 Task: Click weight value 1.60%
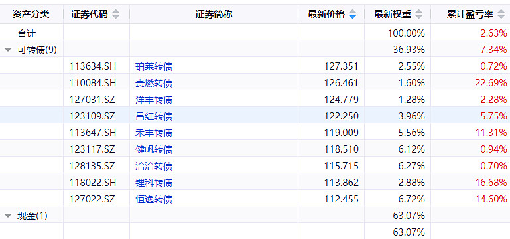[x=411, y=83]
